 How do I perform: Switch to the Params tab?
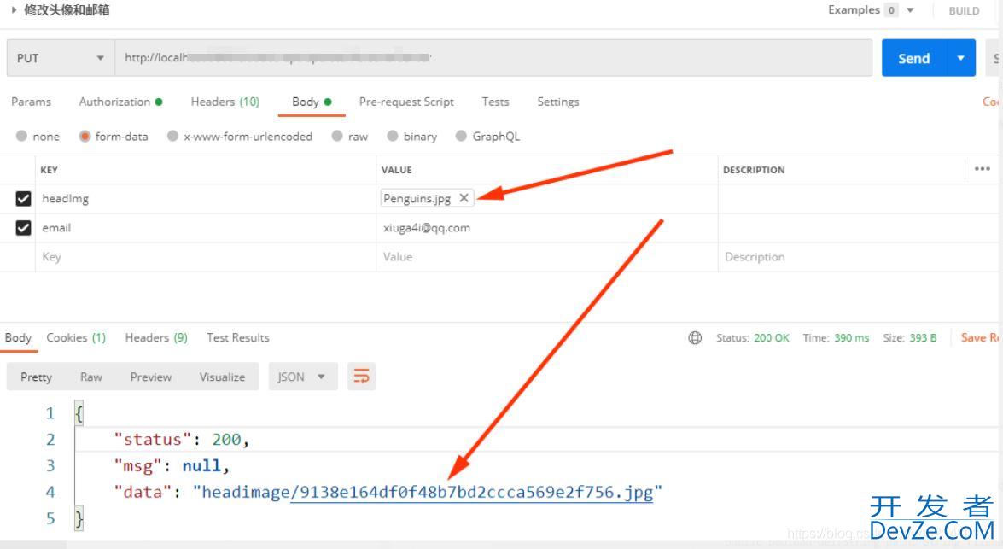(x=31, y=102)
